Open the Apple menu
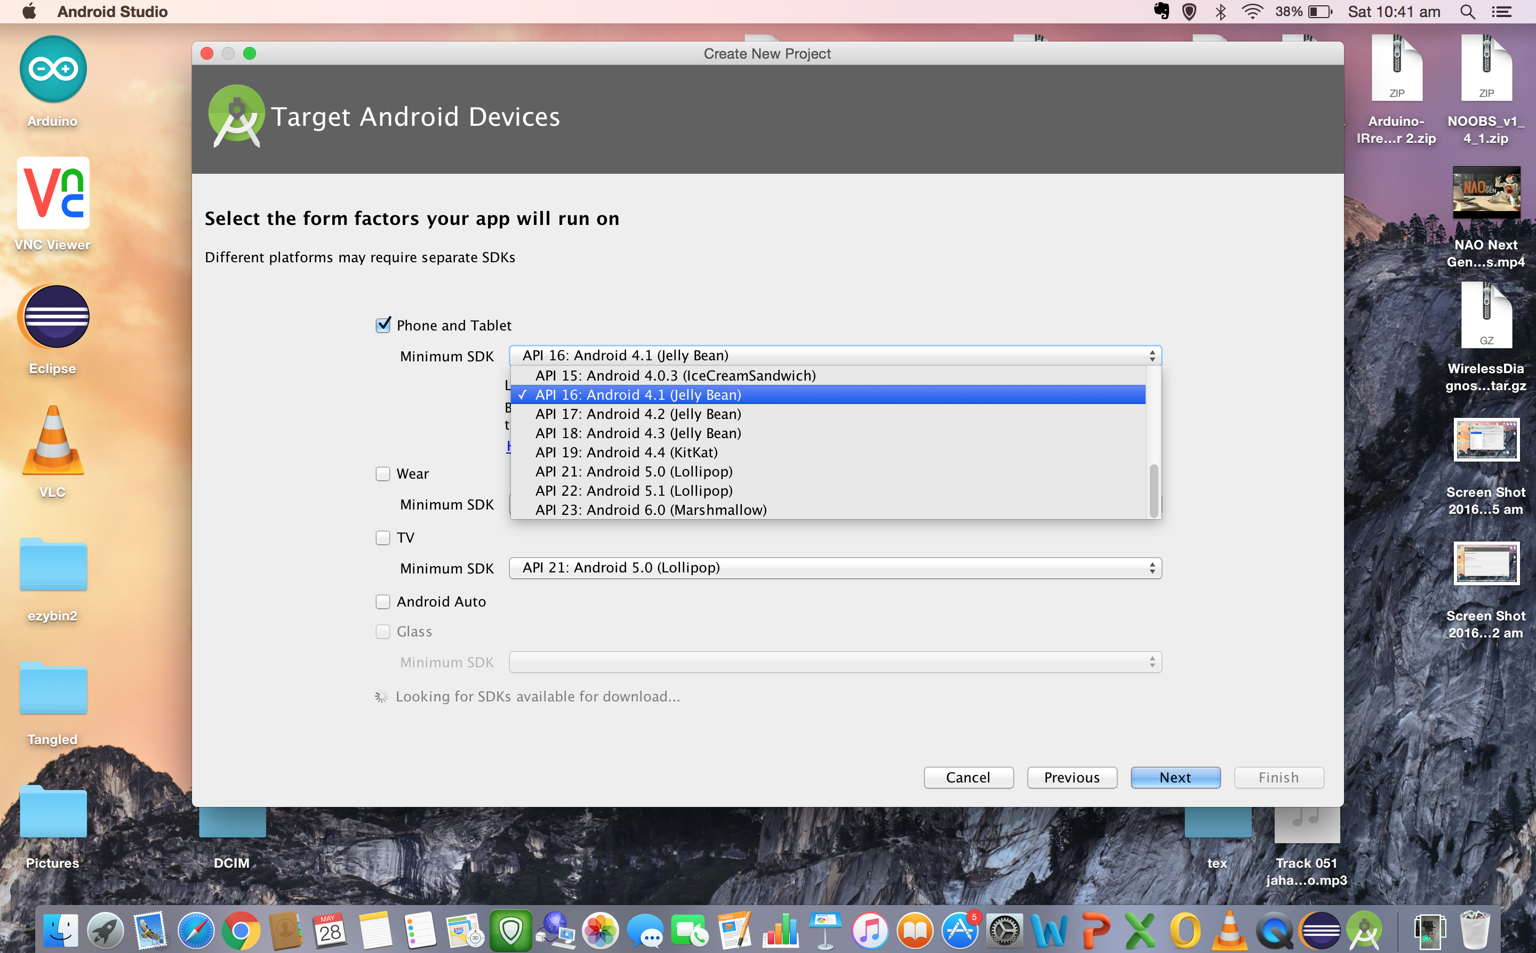 pos(29,12)
